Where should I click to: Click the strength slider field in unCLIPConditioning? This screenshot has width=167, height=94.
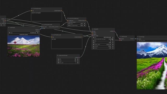coord(77,24)
